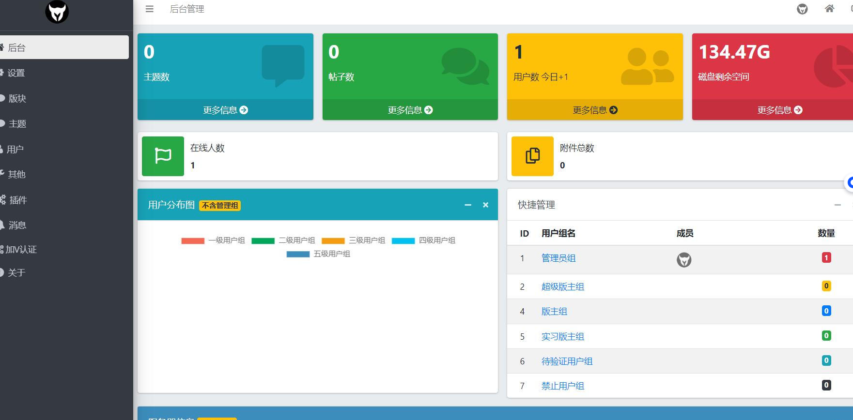
Task: Open the 版主组 link
Action: click(x=554, y=311)
